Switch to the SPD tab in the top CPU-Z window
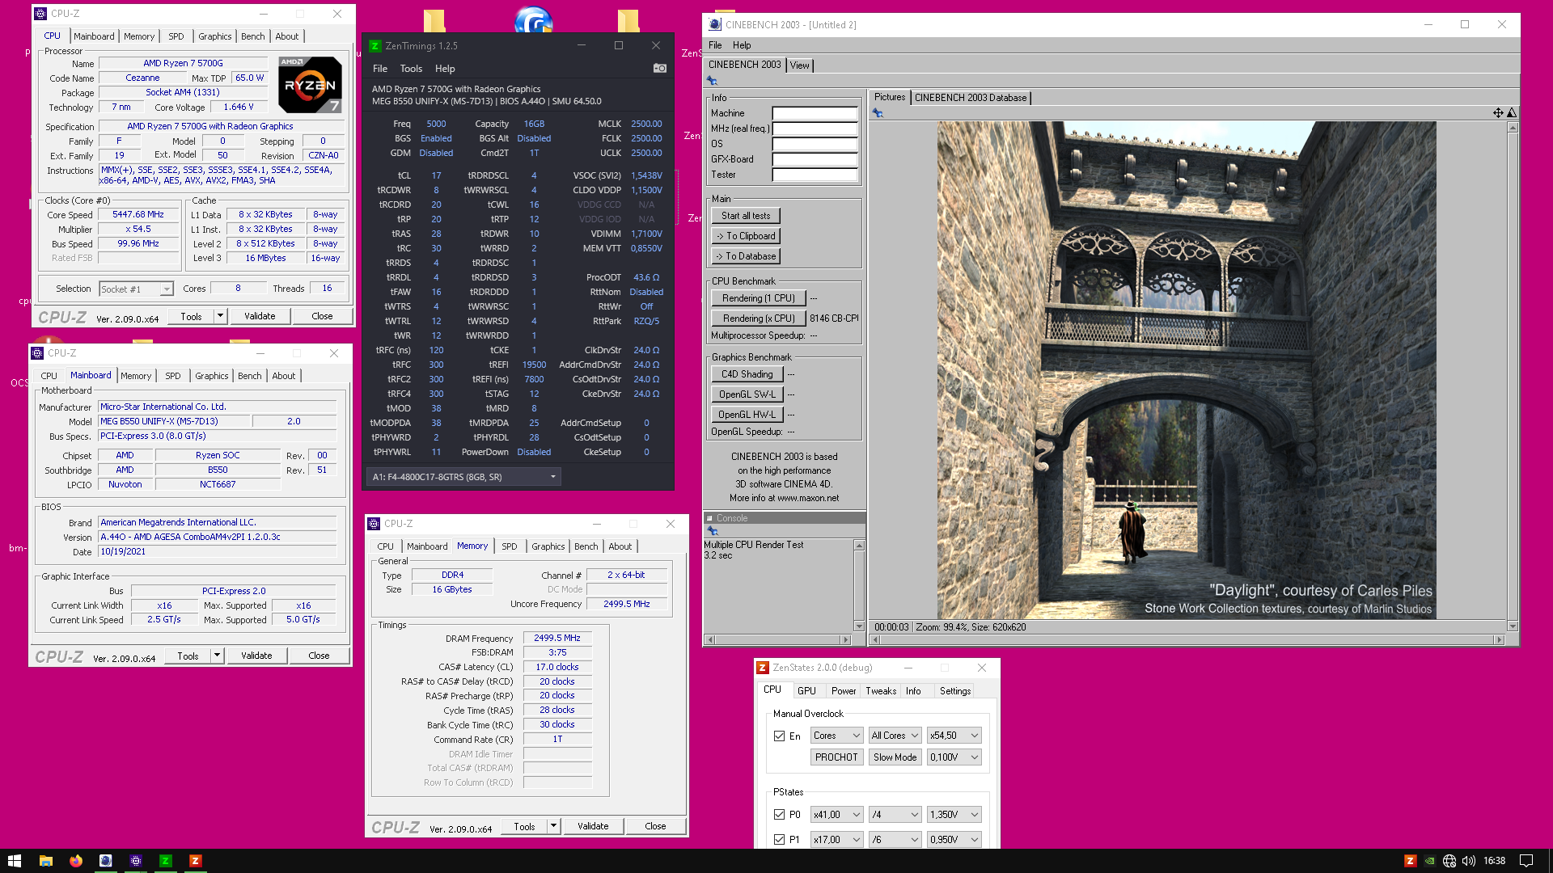Screen dimensions: 1553x873 [176, 36]
